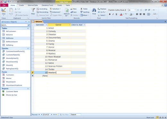The width and height of the screenshot is (167, 119).
Task: Click Remove Sort
Action: point(43,15)
